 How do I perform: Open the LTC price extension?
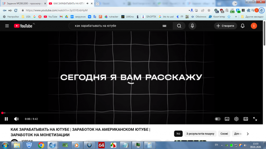coord(232,11)
